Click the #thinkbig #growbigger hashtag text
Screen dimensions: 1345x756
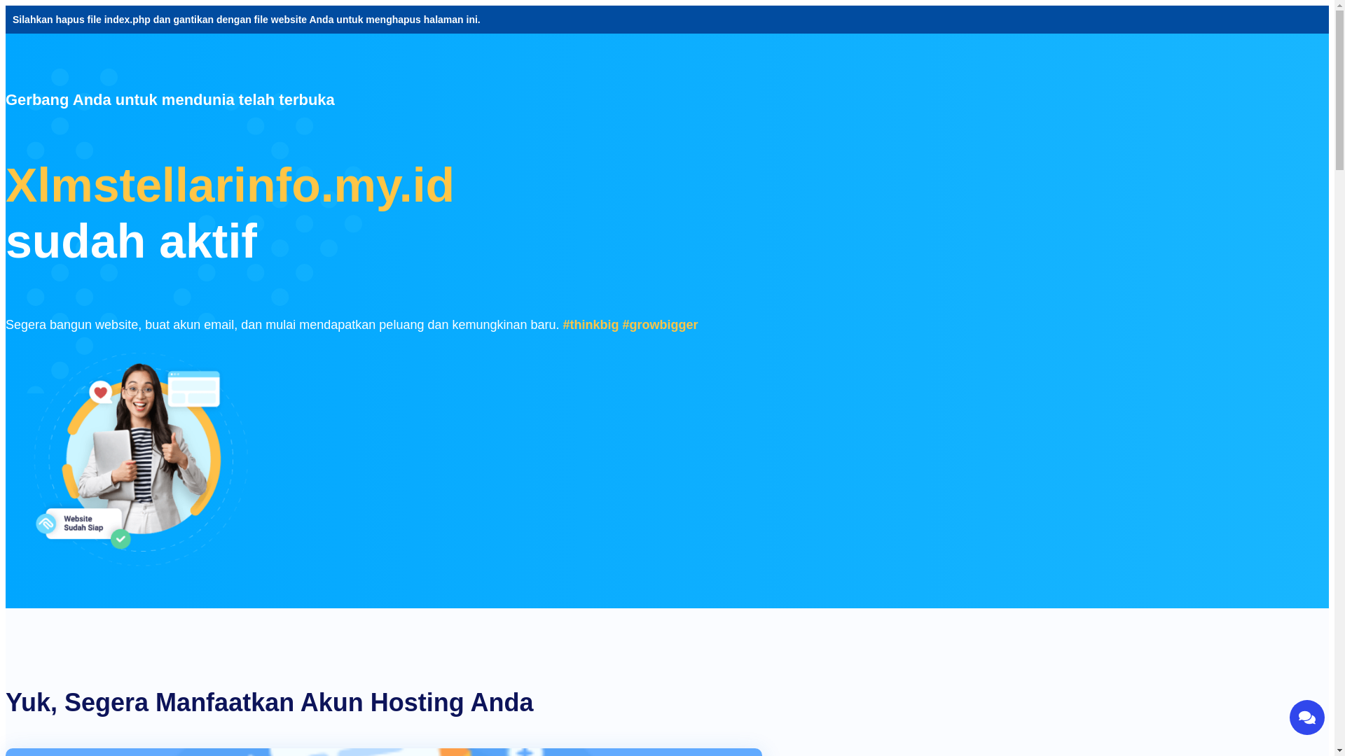coord(630,325)
